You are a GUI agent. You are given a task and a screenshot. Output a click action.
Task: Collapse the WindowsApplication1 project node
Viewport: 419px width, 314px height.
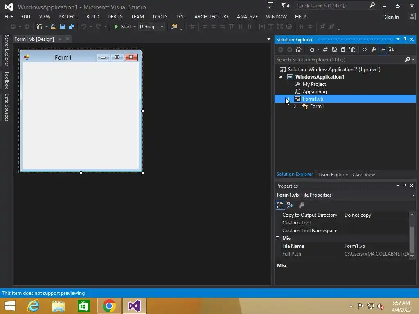point(280,77)
